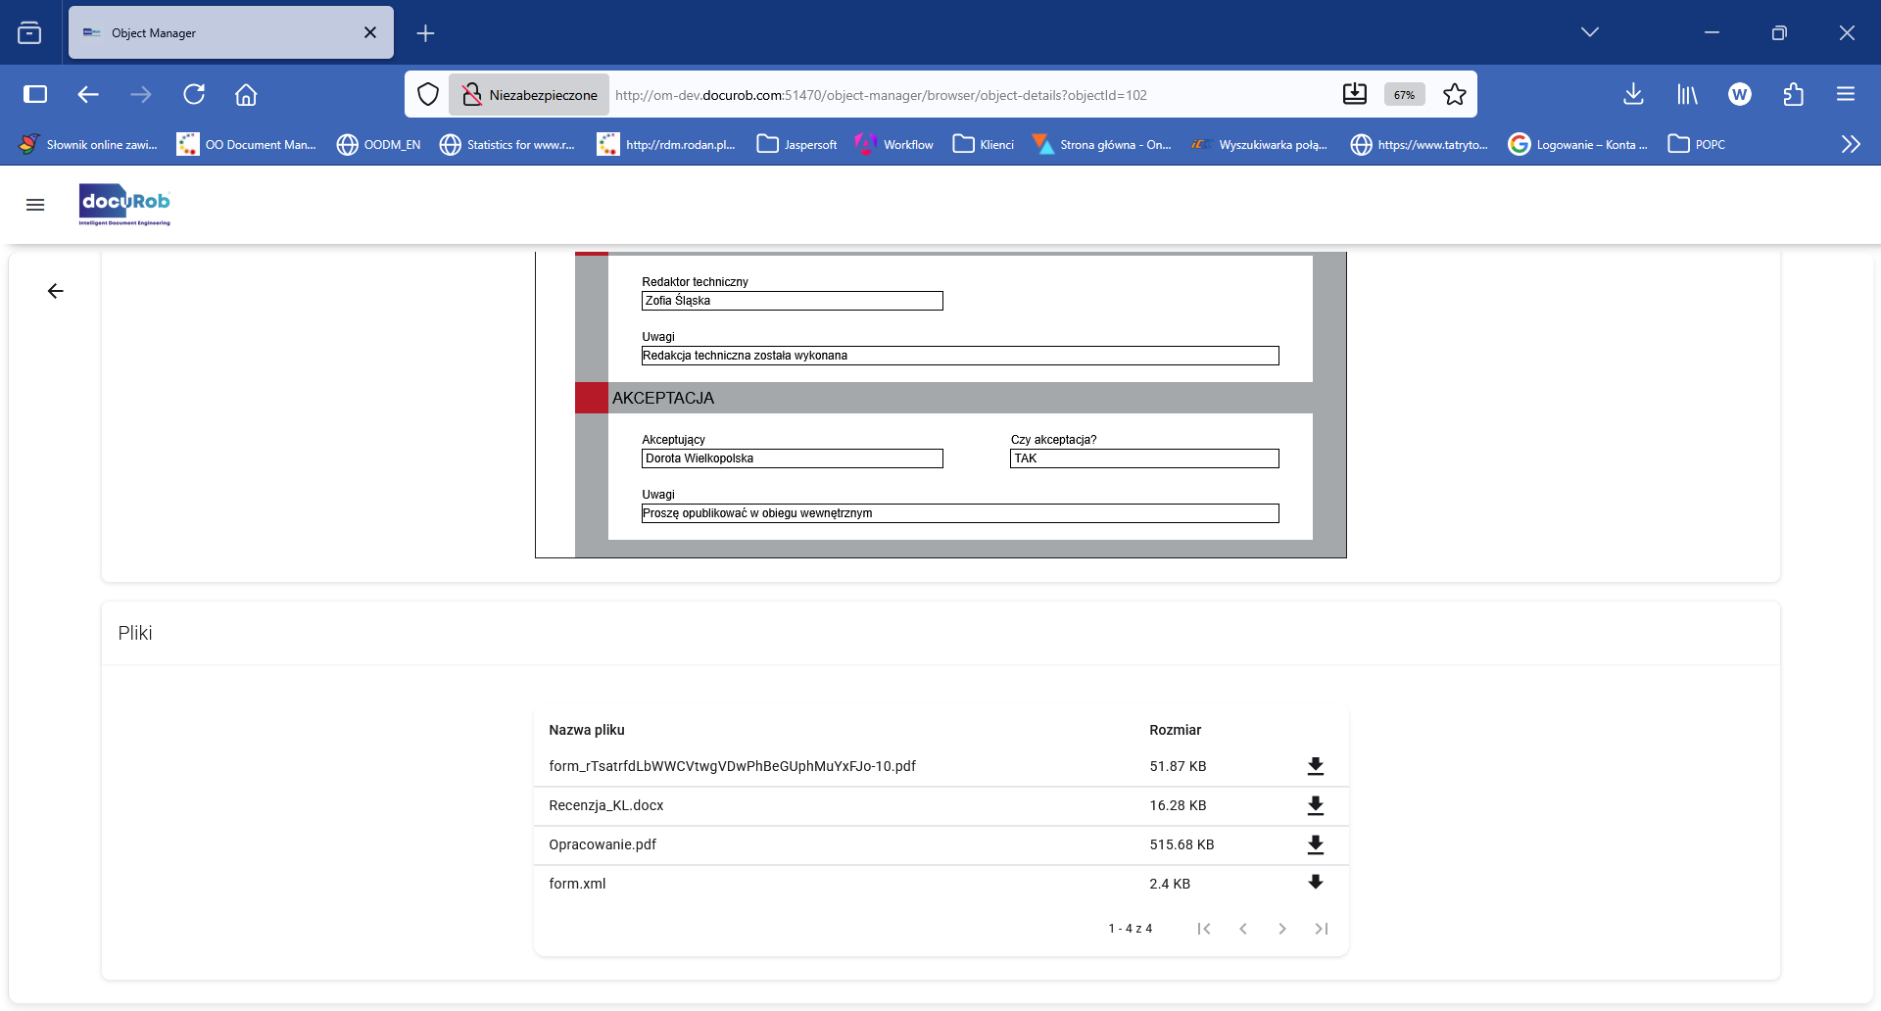Open the Jaspersoft bookmarks folder
This screenshot has height=1011, width=1881.
click(x=796, y=144)
